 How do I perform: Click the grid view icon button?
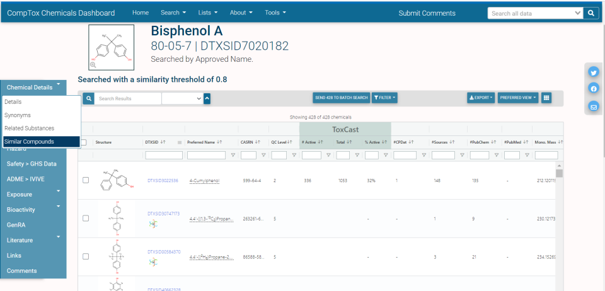point(546,98)
